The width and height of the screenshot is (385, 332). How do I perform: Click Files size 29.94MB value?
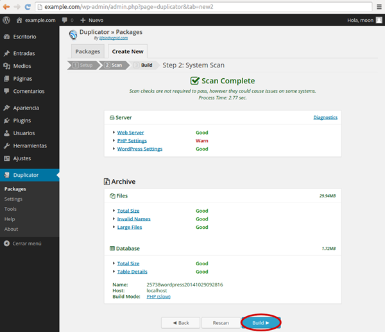[327, 195]
